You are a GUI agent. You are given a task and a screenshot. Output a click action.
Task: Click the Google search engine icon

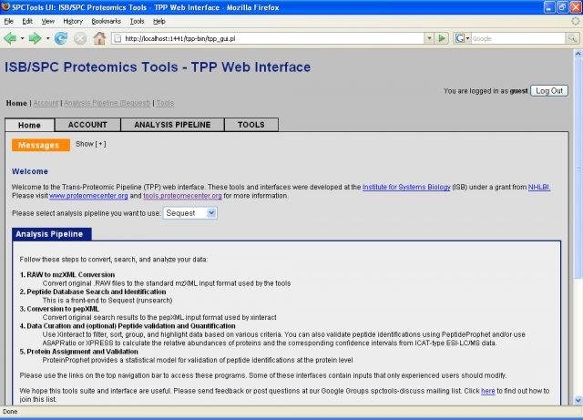[x=461, y=38]
